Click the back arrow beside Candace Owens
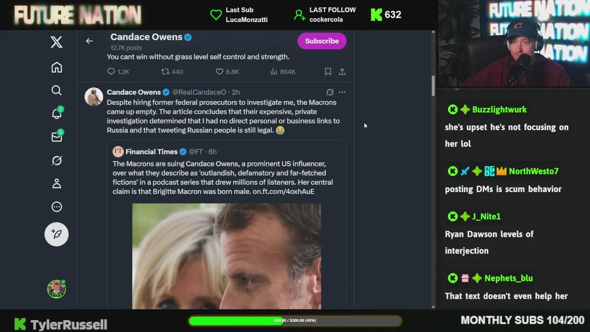 (x=89, y=41)
